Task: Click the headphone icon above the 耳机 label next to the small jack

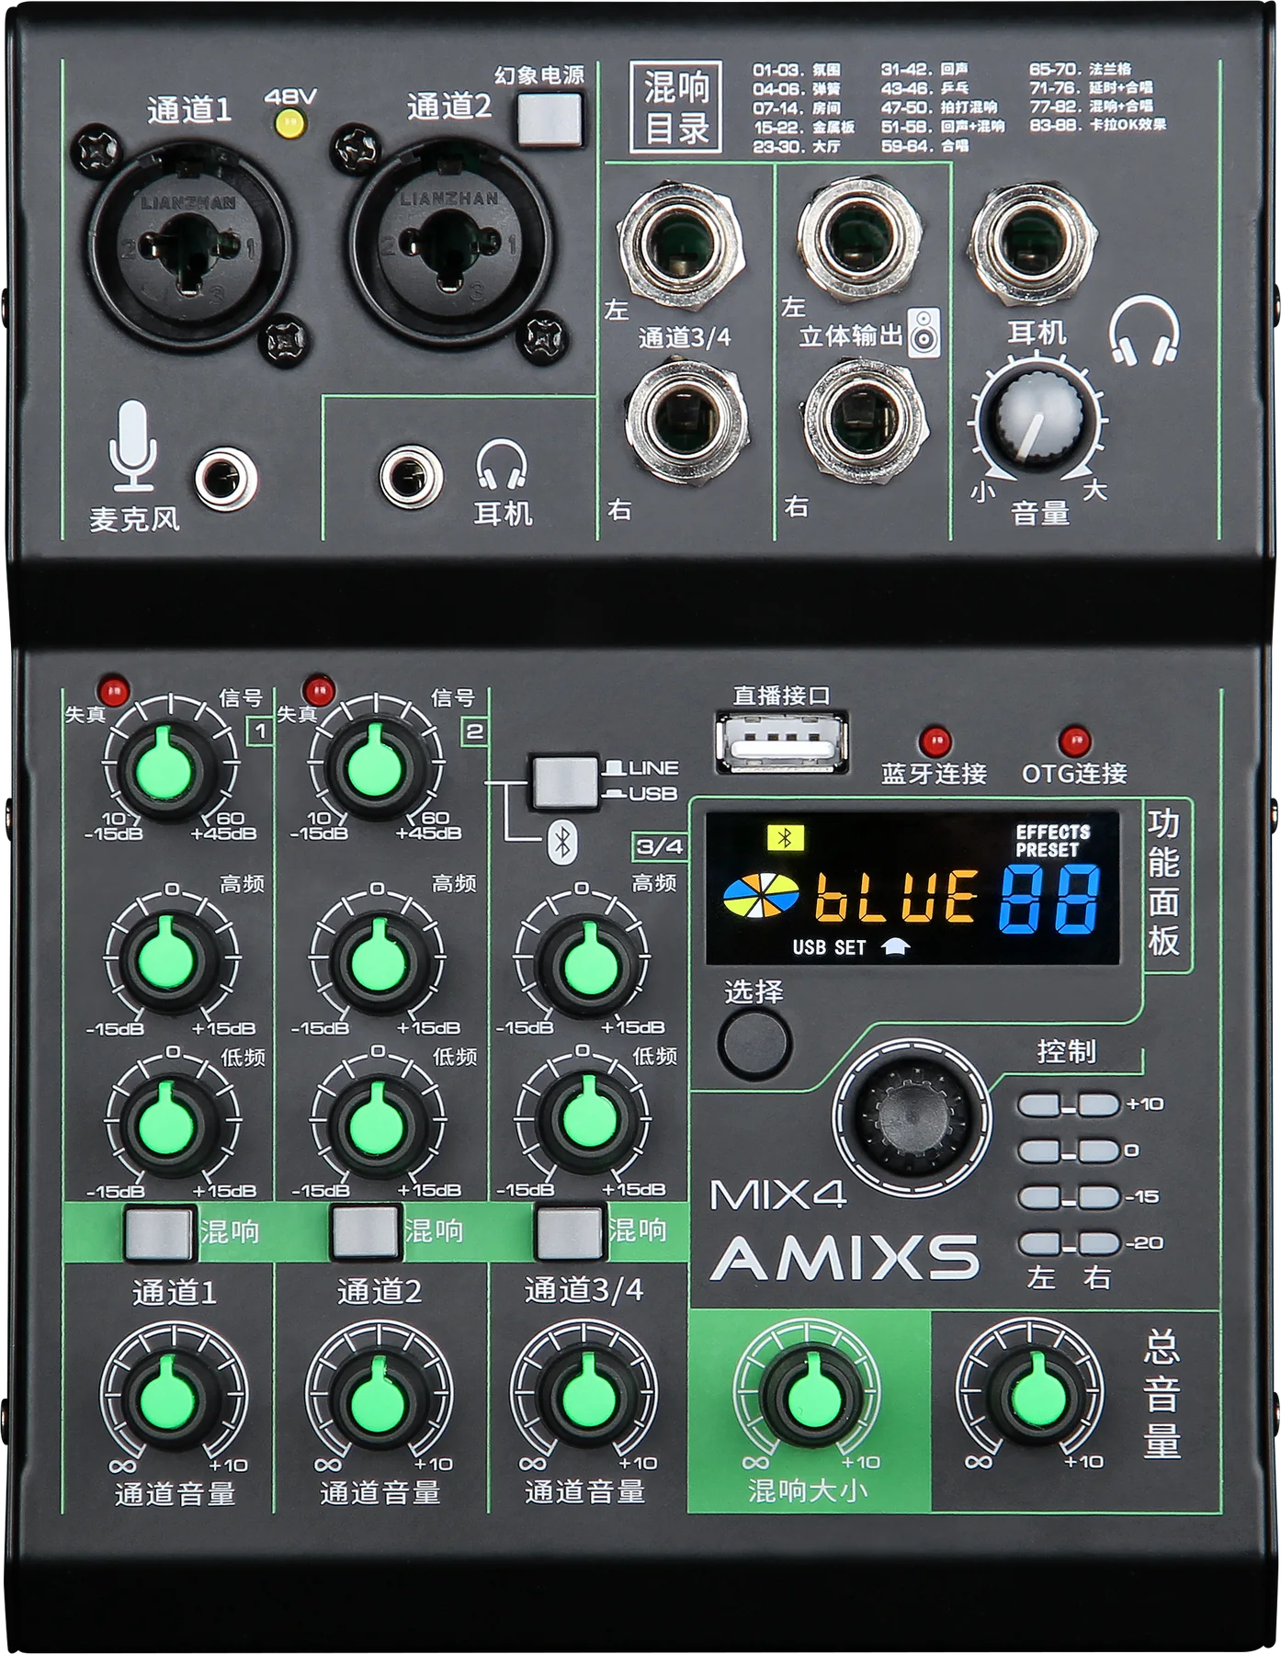Action: [502, 464]
